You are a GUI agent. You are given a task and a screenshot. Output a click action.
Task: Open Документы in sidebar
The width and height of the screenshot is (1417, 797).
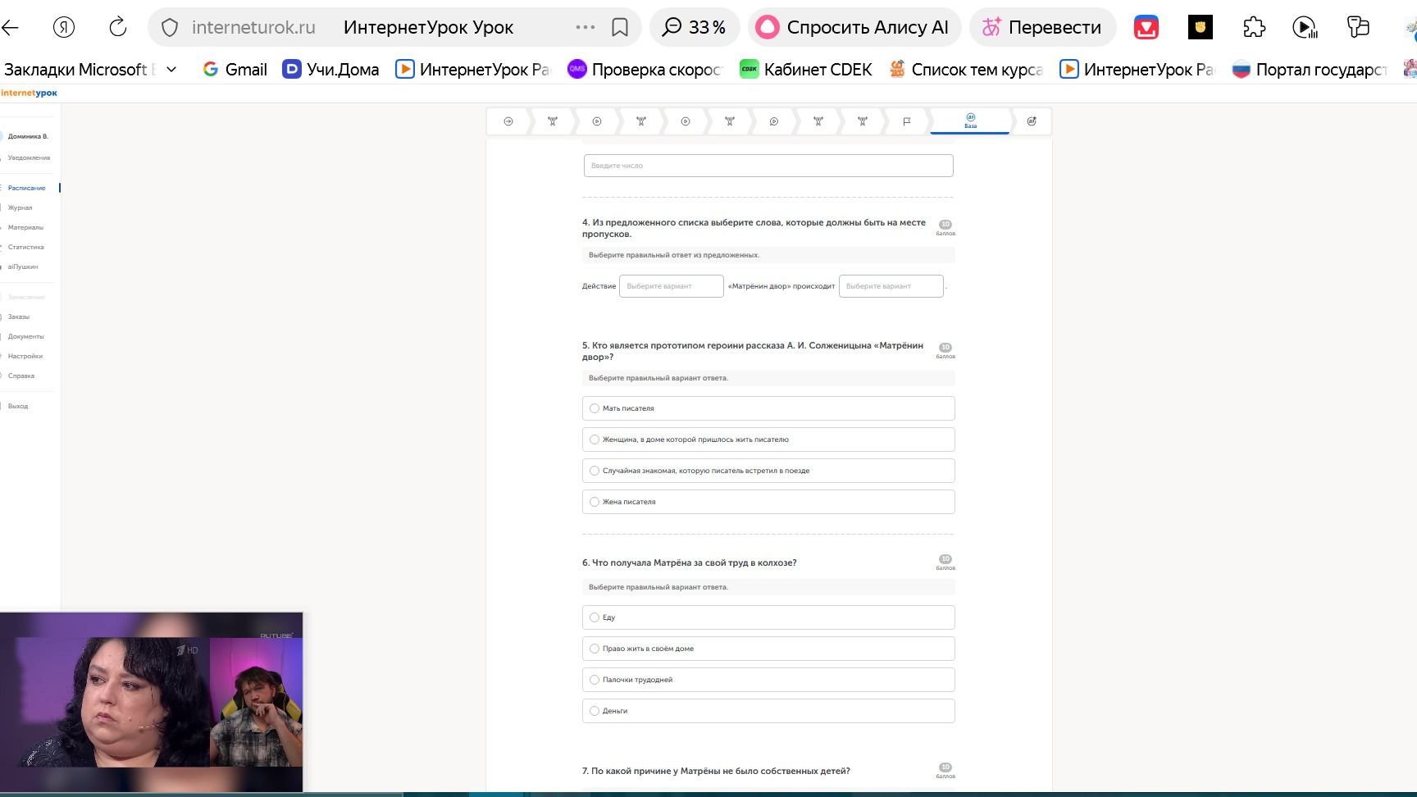[26, 336]
